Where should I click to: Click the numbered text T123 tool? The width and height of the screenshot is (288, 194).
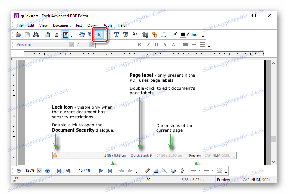coord(134,35)
